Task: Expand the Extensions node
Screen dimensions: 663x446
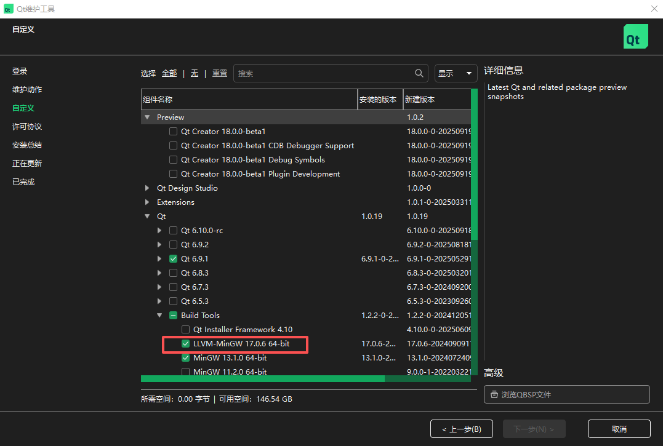Action: [147, 202]
